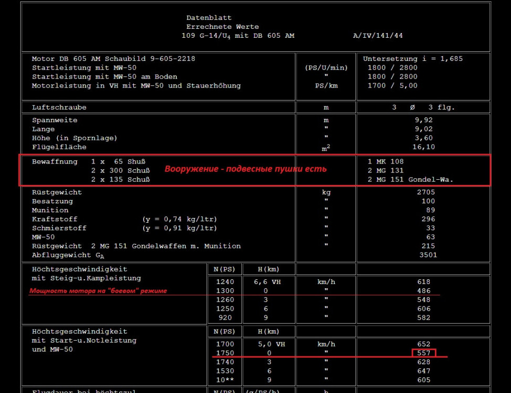This screenshot has width=511, height=393.
Task: Click the 'Datenblatt' heading text
Action: coord(209,18)
